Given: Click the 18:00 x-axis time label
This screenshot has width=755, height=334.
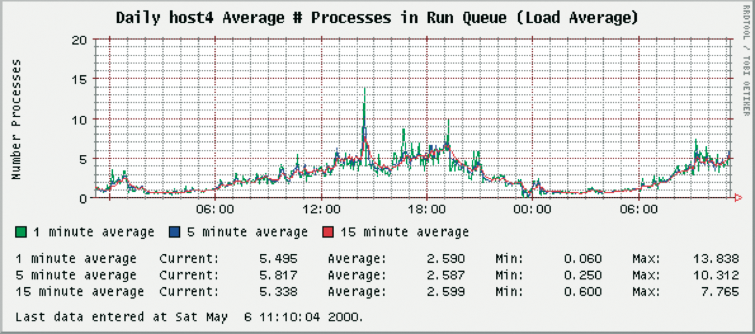Looking at the screenshot, I should (x=426, y=210).
